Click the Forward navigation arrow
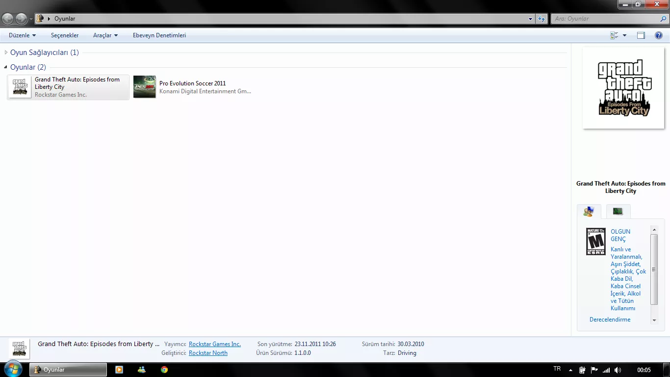670x377 pixels. (x=22, y=19)
